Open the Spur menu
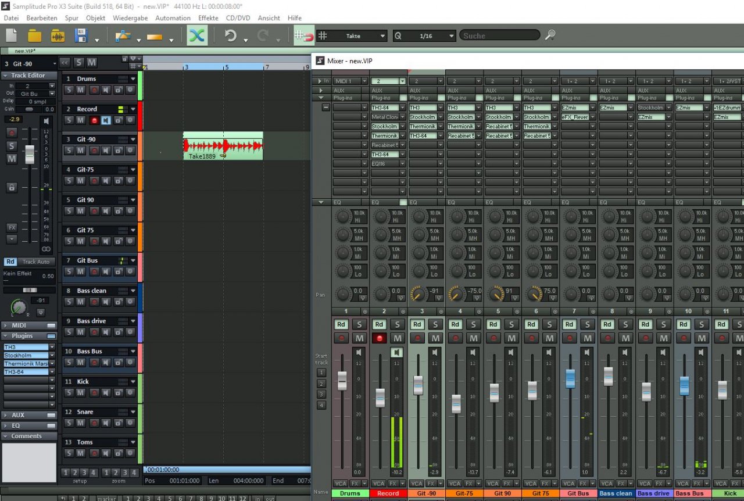Screen dimensions: 744x501 tap(71, 18)
